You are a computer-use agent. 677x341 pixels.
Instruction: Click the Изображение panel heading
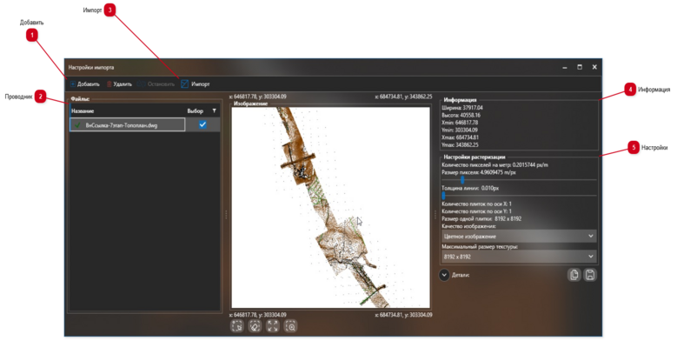(x=250, y=104)
